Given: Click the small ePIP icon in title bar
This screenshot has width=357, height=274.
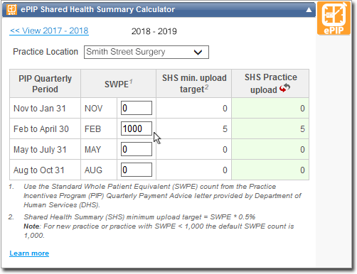Looking at the screenshot, I should coord(11,9).
